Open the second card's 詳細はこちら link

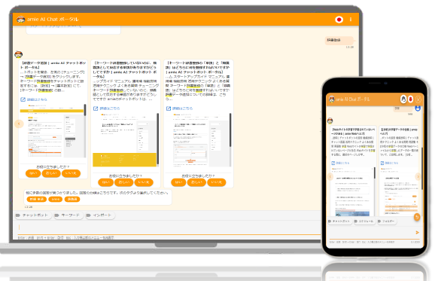(110, 108)
